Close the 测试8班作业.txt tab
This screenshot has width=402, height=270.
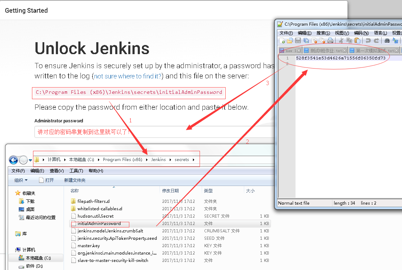pyautogui.click(x=344, y=51)
